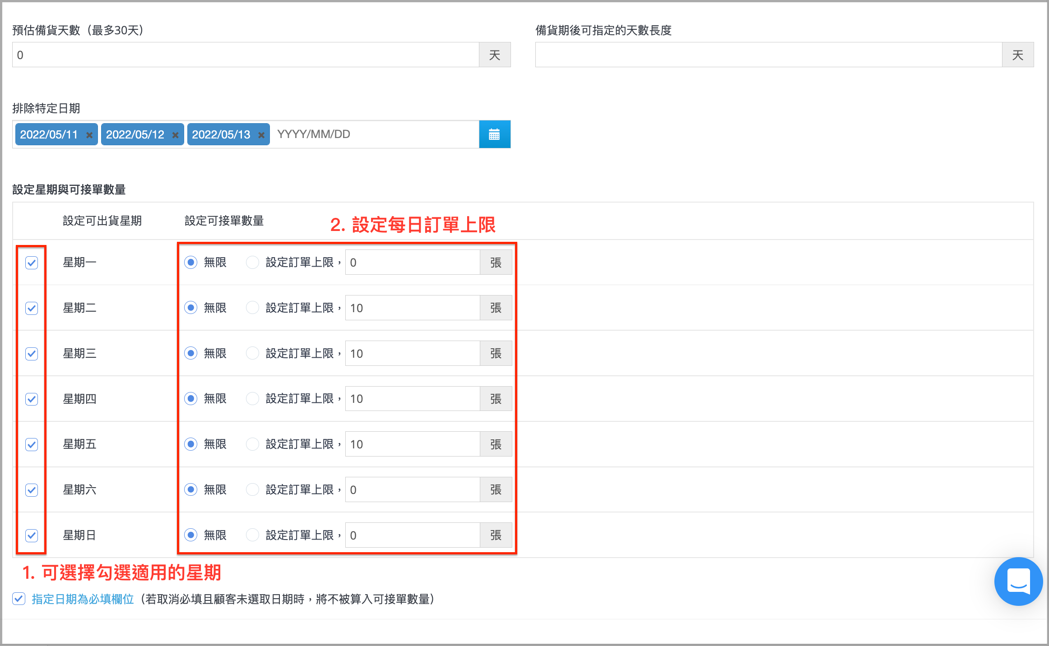This screenshot has height=646, width=1049.
Task: Uncheck the 星期三 checkbox
Action: [32, 354]
